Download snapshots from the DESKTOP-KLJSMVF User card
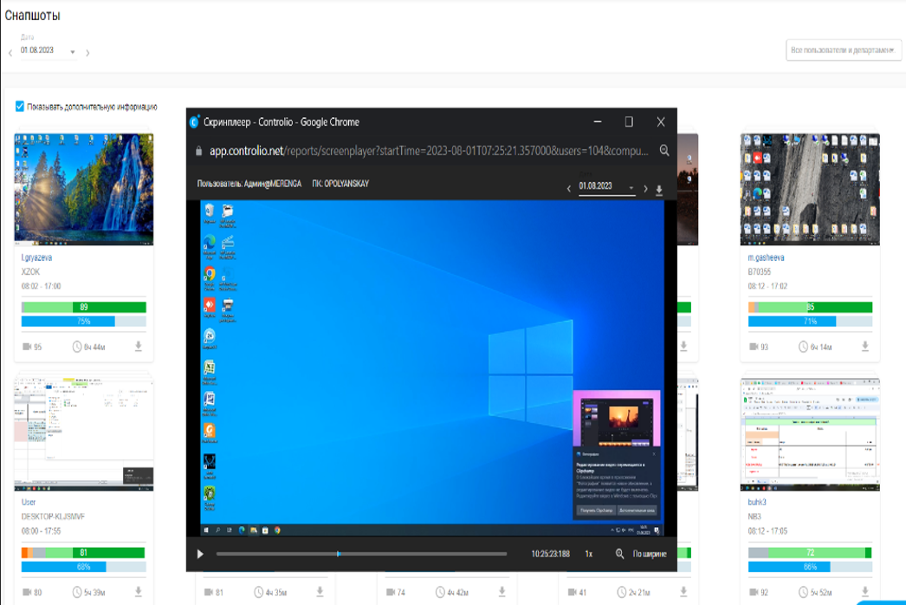906x605 pixels. [138, 591]
